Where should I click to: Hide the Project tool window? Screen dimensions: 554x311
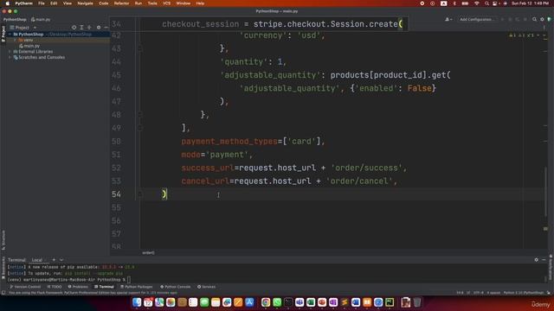pos(106,28)
